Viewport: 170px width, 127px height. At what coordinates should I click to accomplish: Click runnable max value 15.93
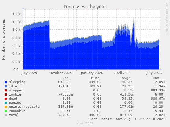click(158, 111)
